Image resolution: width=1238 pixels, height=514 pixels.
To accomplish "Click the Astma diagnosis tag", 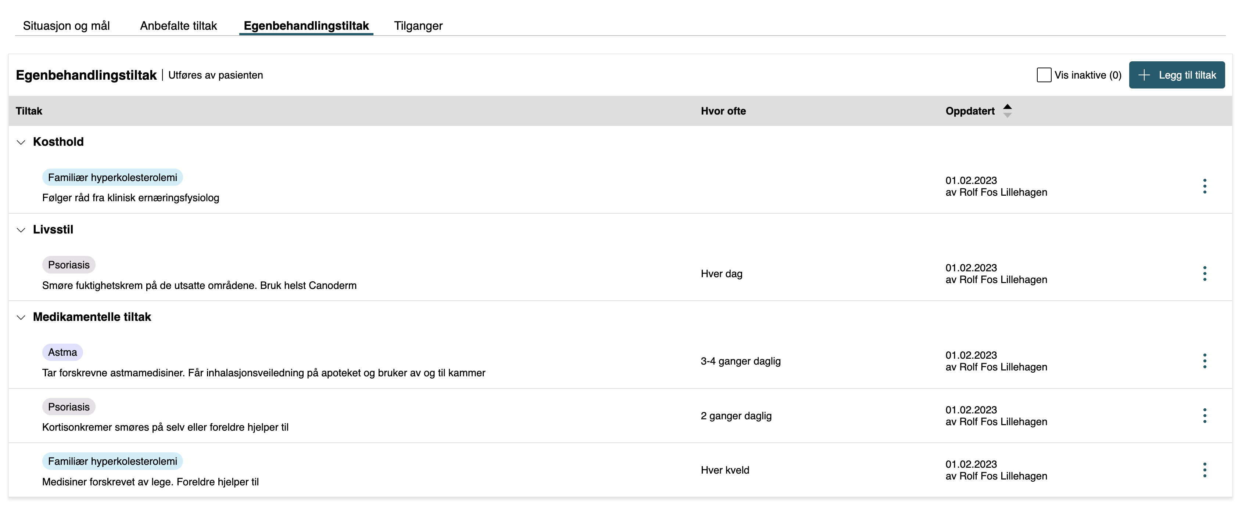I will [62, 352].
